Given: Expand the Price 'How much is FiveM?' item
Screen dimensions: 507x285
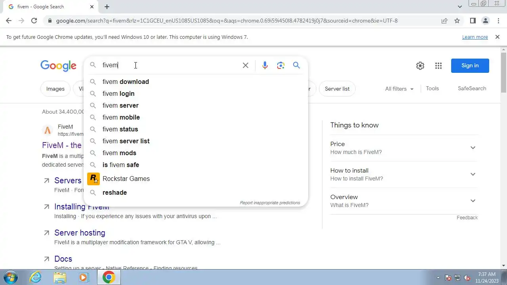Looking at the screenshot, I should (x=404, y=148).
